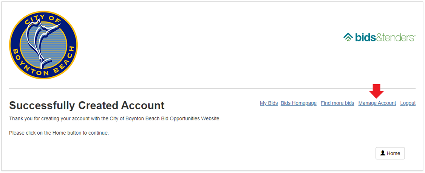This screenshot has width=425, height=173.
Task: Go to the Bids Homepage link
Action: point(299,103)
